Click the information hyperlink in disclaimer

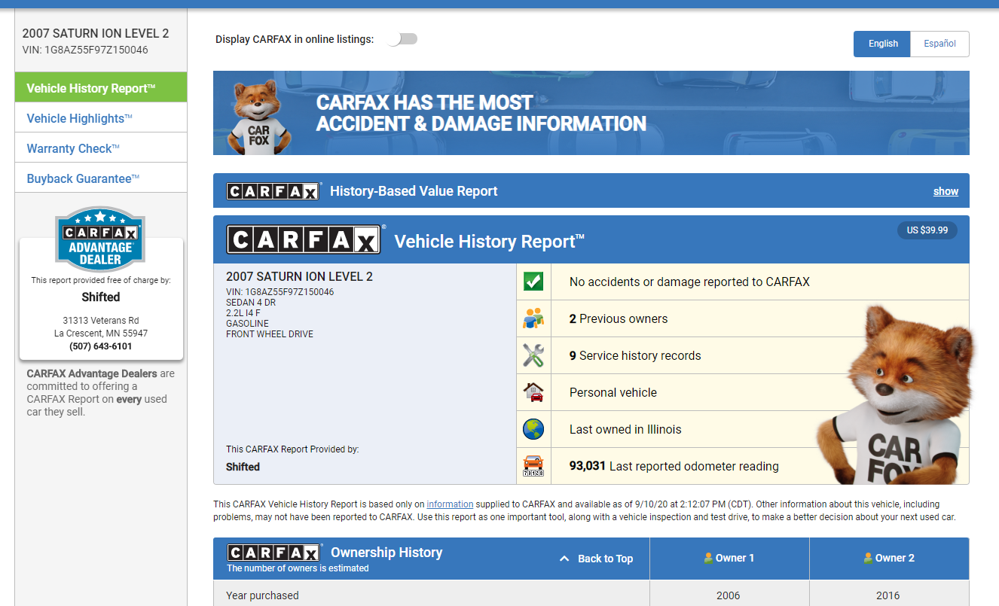[450, 504]
